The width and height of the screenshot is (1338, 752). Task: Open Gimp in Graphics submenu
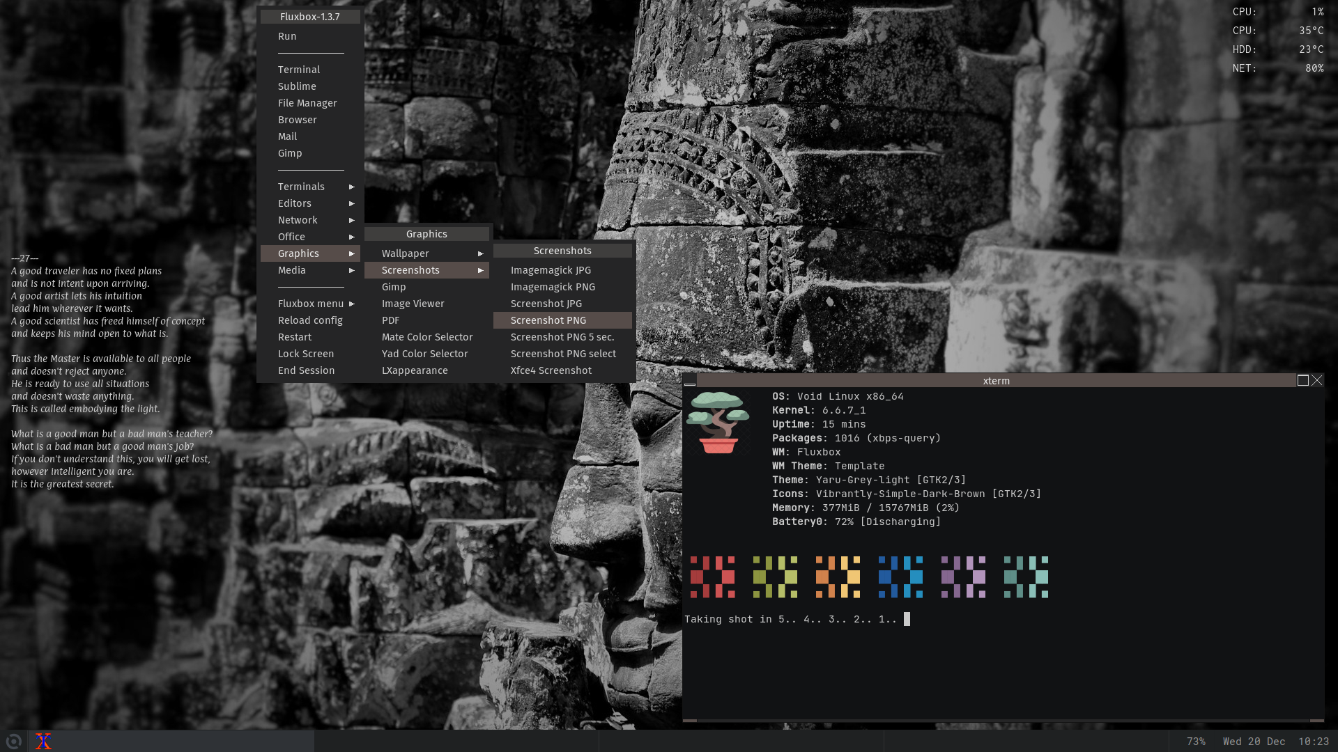pos(426,287)
